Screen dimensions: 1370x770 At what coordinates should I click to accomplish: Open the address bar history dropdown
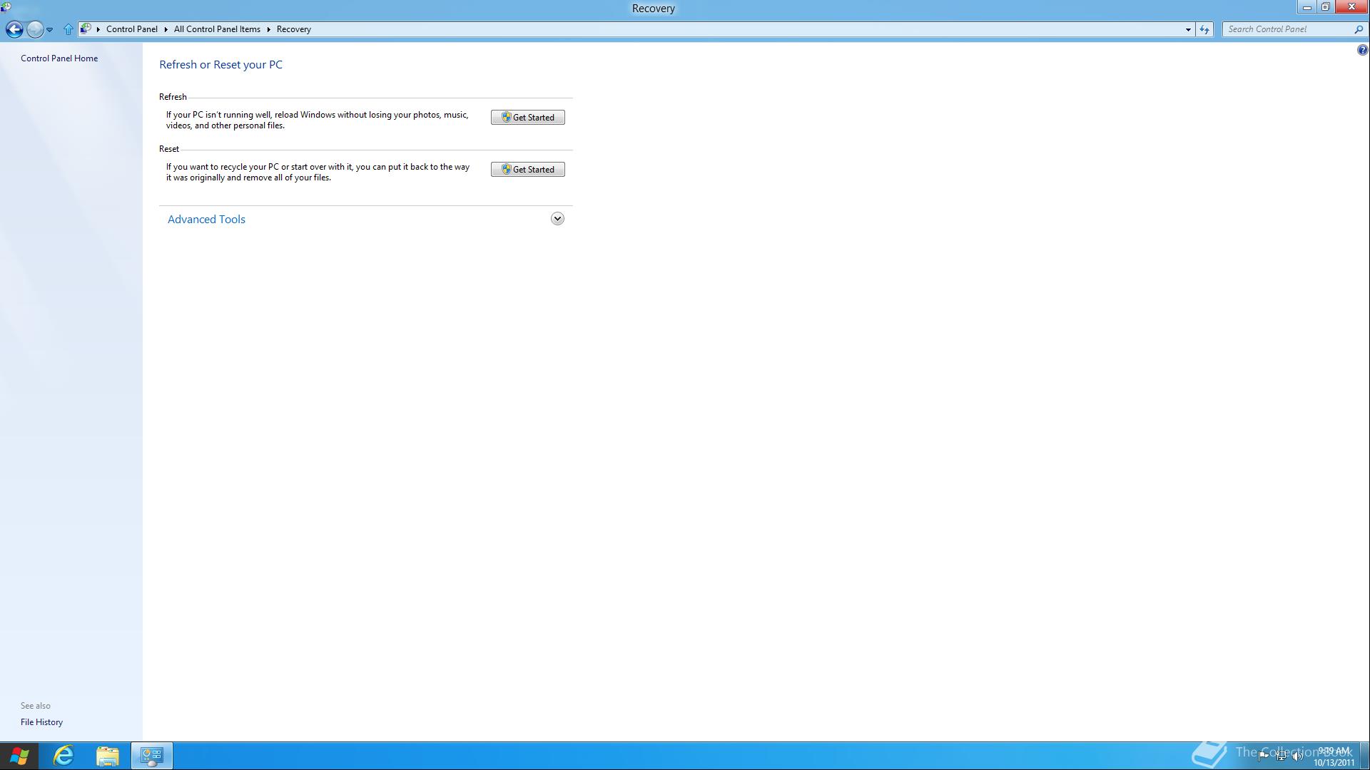coord(1188,29)
